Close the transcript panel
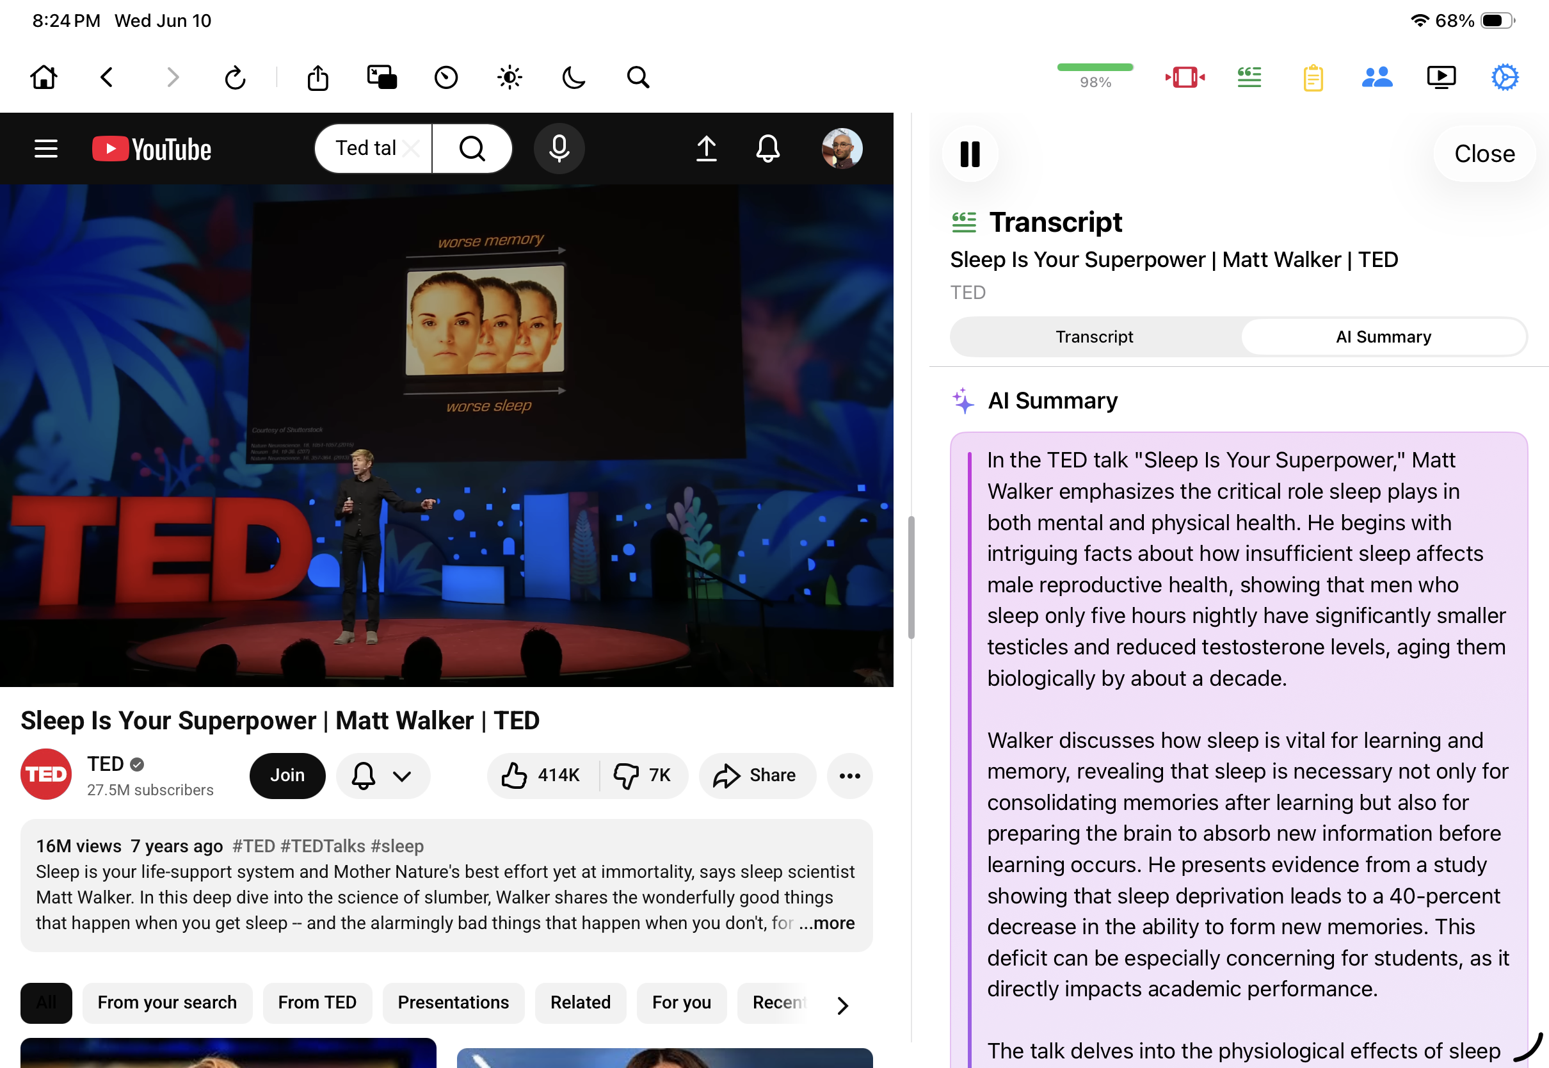This screenshot has width=1549, height=1068. tap(1484, 154)
